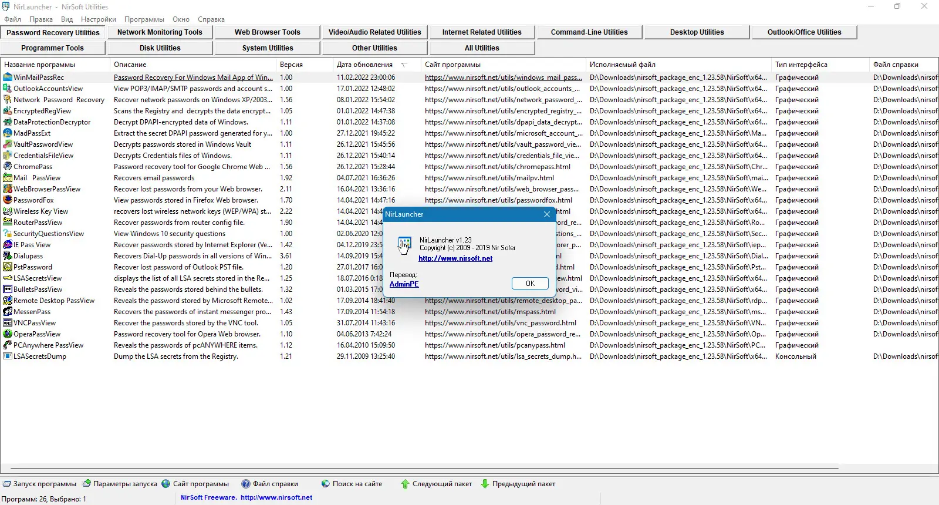This screenshot has width=939, height=505.
Task: Click Название программы column header
Action: coord(55,65)
